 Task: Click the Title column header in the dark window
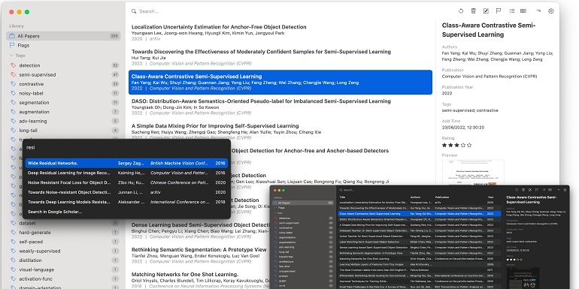click(342, 197)
